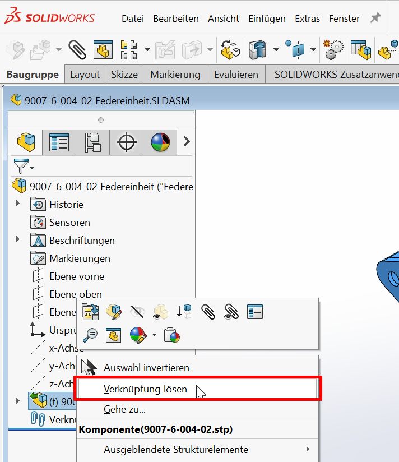
Task: Switch to the Baugruppe tab
Action: tap(33, 75)
